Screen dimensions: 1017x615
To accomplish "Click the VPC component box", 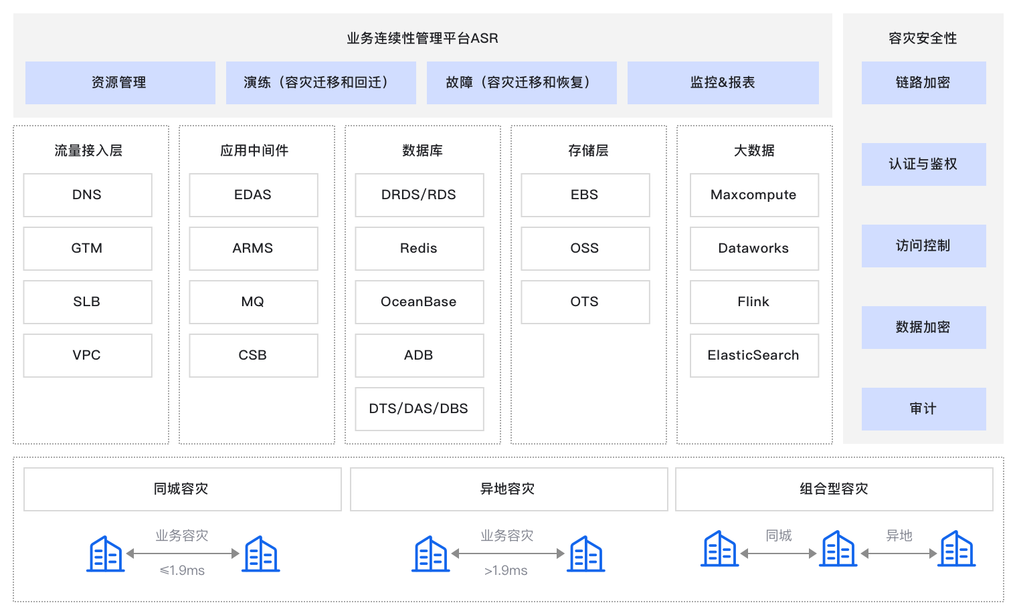I will 88,356.
